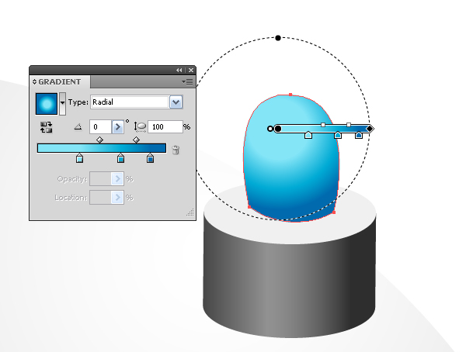Viewport: 466px width, 352px height.
Task: Expand the Location value arrow
Action: click(118, 198)
